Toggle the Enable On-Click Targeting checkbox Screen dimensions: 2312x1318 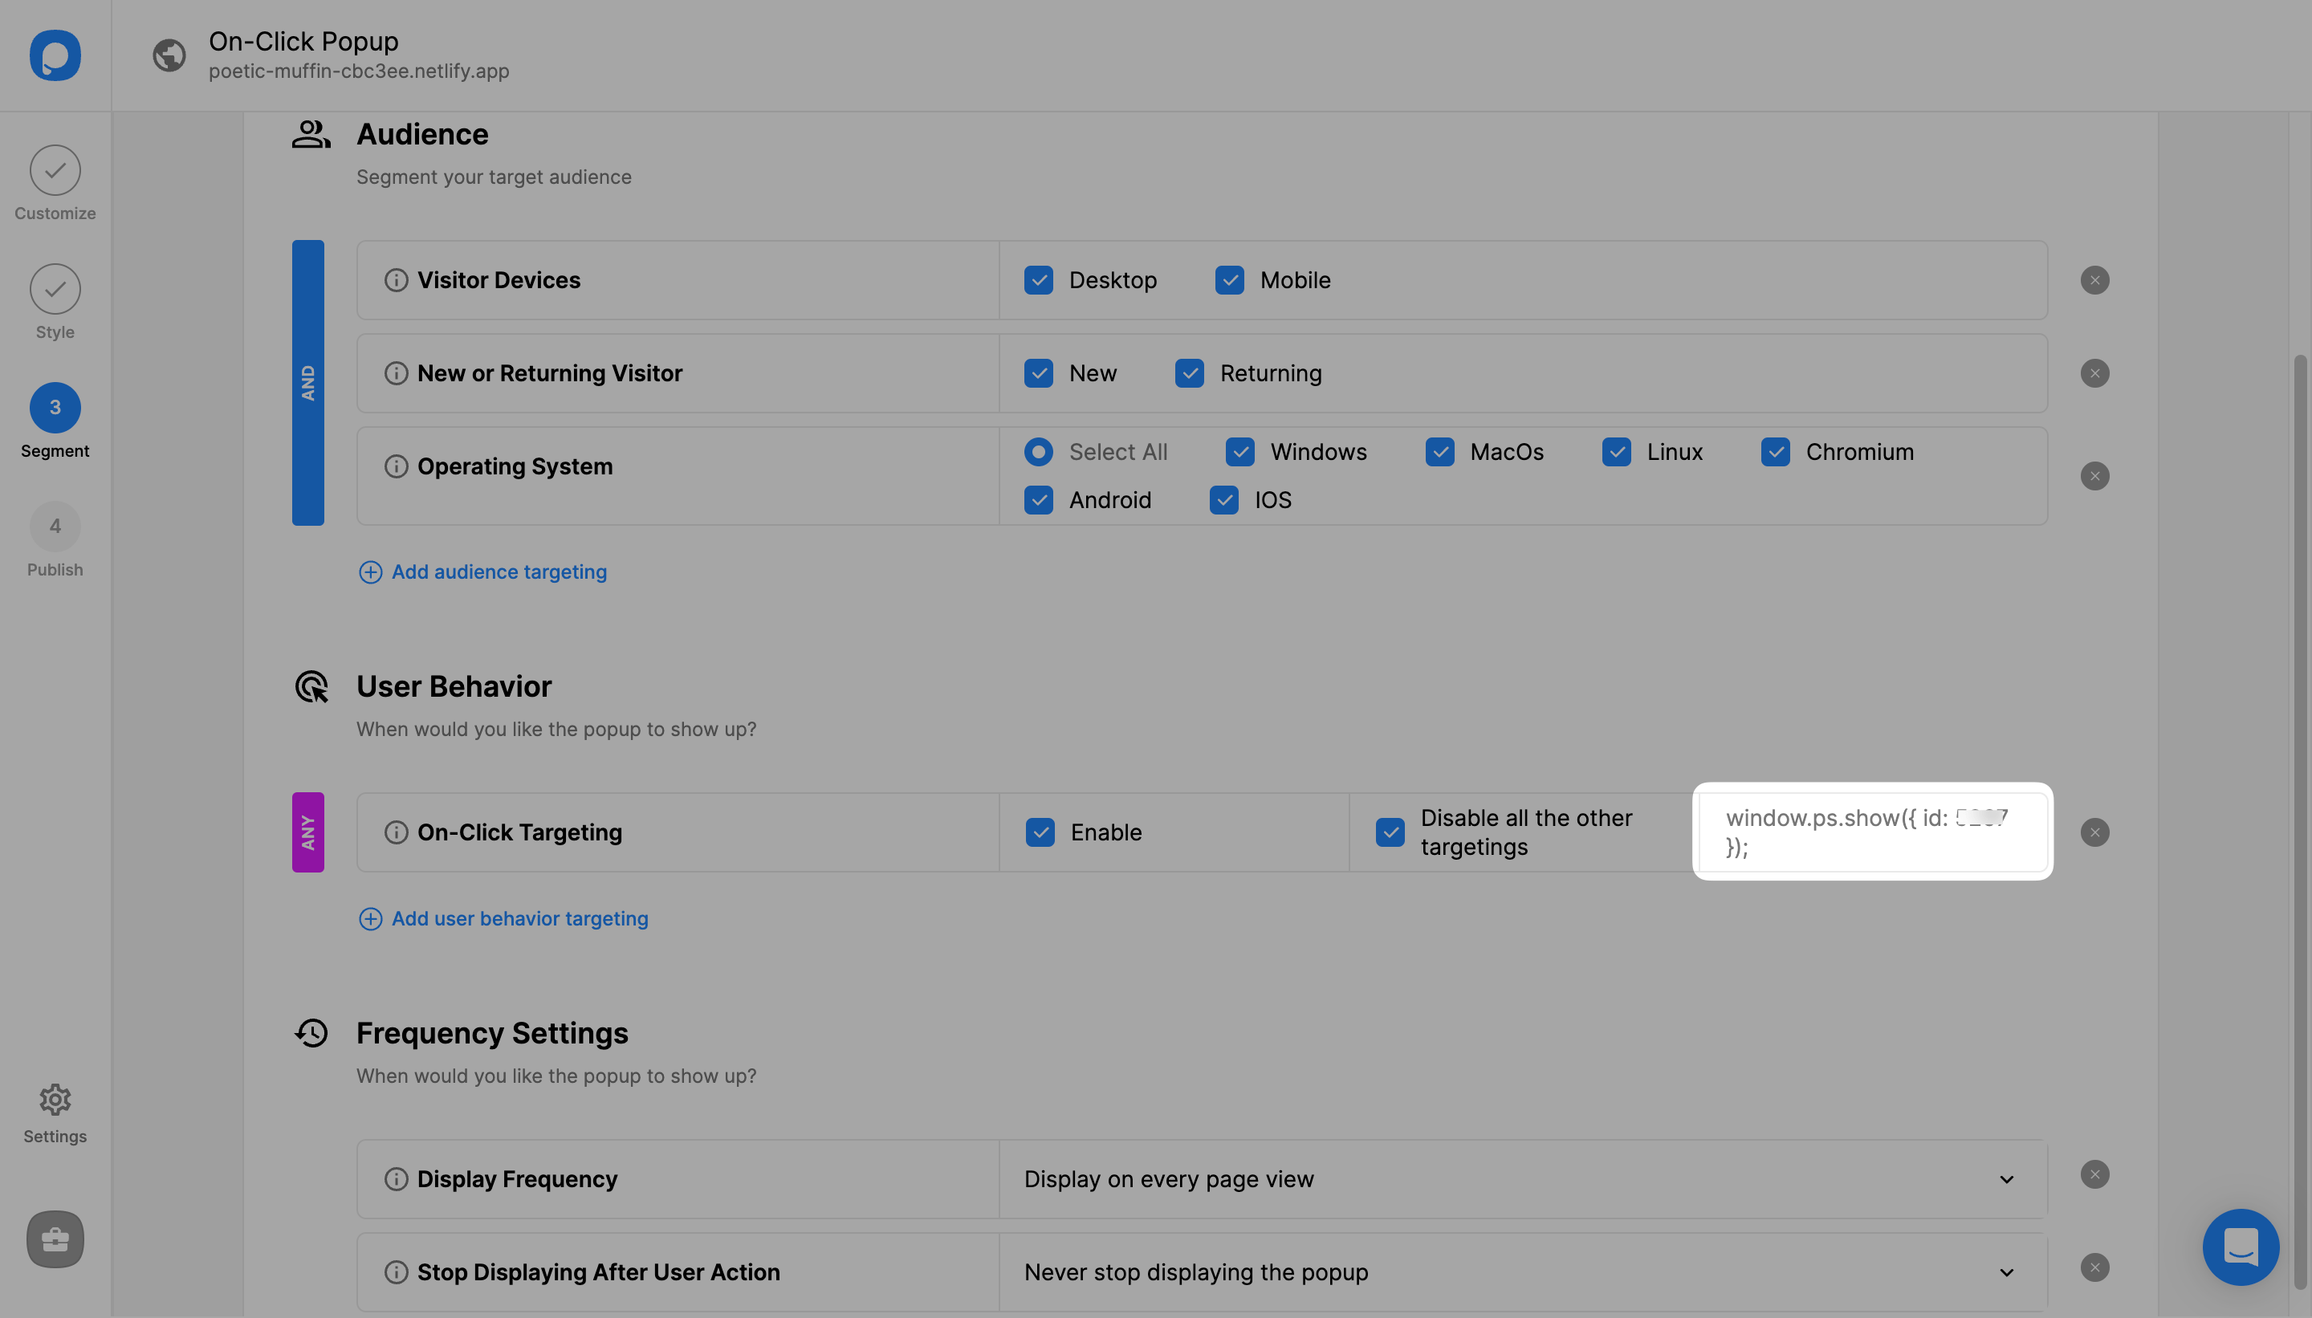(x=1040, y=832)
